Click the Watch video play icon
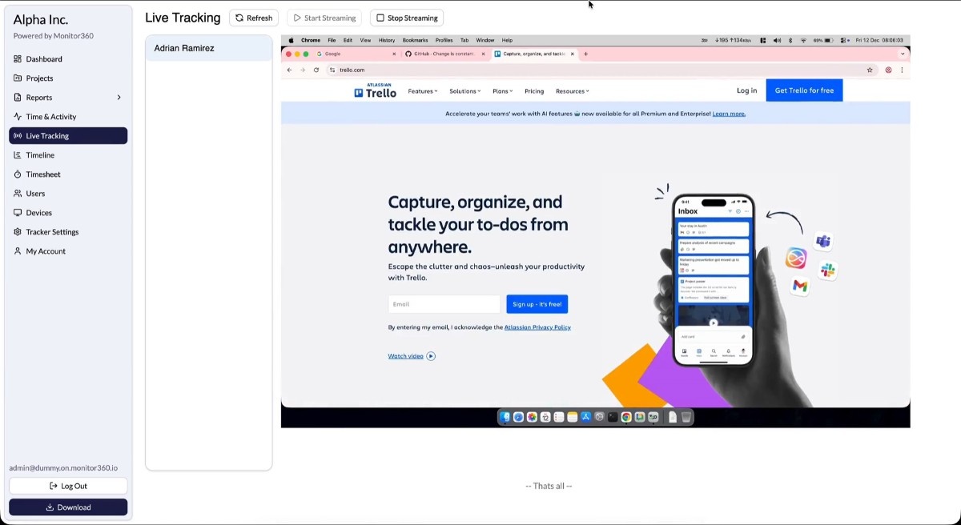This screenshot has height=525, width=961. pos(431,355)
